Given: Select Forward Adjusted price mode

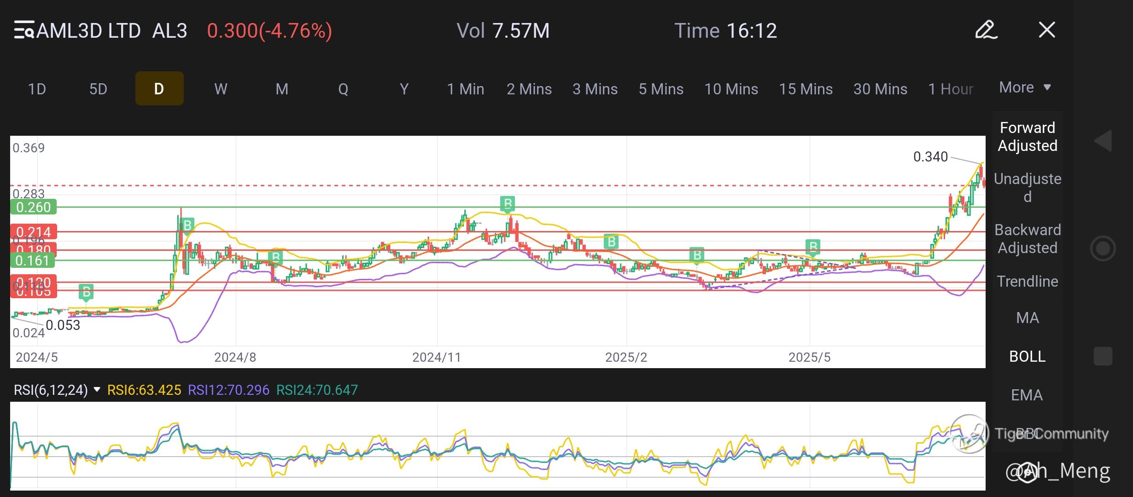Looking at the screenshot, I should (1027, 137).
